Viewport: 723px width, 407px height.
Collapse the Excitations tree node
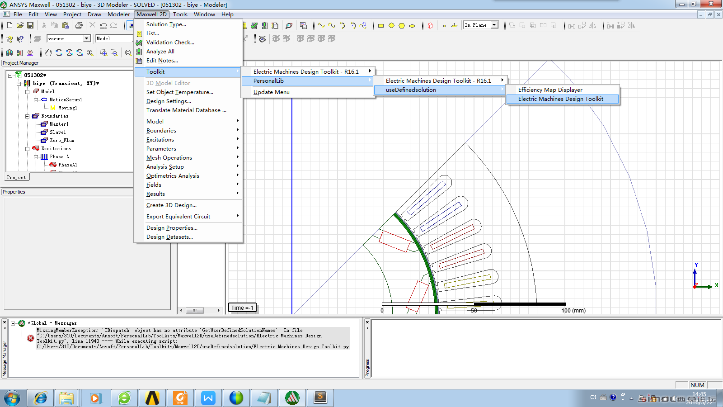(x=27, y=148)
